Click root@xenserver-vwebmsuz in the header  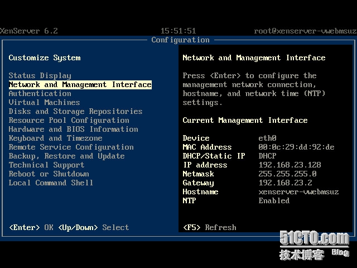[305, 31]
